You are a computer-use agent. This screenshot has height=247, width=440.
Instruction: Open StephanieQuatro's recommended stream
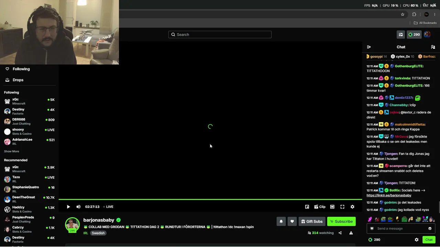coord(29,189)
